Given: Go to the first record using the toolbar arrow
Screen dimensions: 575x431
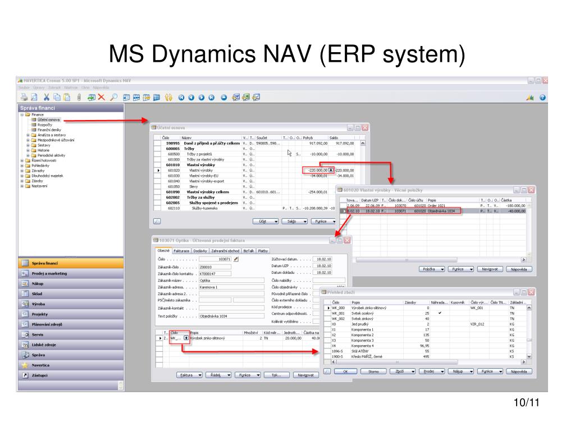Looking at the screenshot, I should (181, 98).
